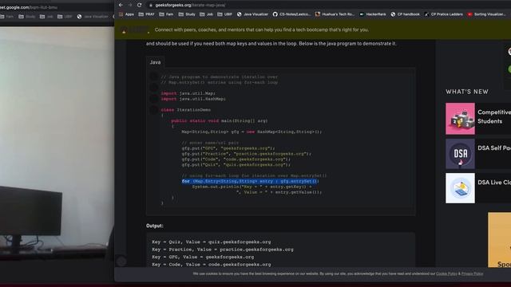Click output line 'Key = Quiz, Value = quiz.geeksforgeeks.org'
The height and width of the screenshot is (287, 511).
pyautogui.click(x=211, y=242)
